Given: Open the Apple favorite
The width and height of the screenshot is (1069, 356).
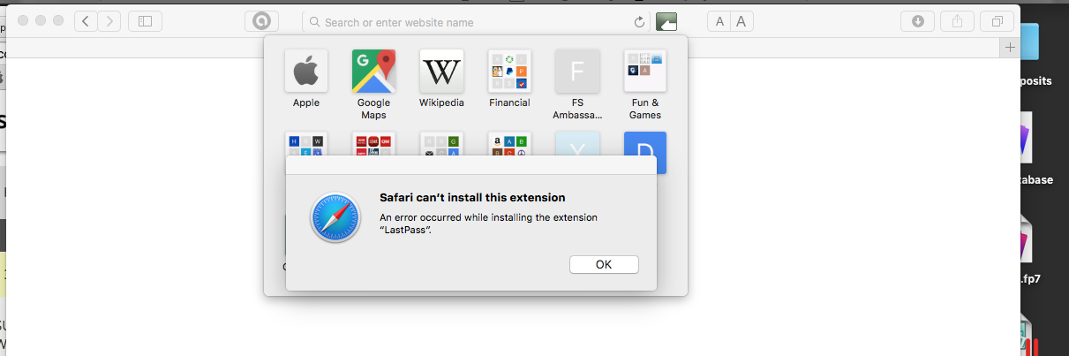Looking at the screenshot, I should click(306, 72).
